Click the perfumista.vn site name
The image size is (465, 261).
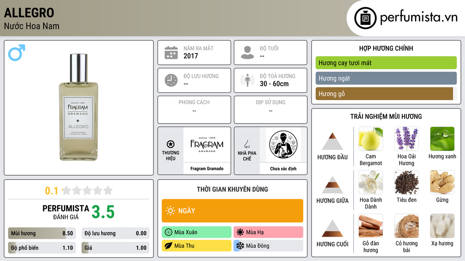(419, 17)
